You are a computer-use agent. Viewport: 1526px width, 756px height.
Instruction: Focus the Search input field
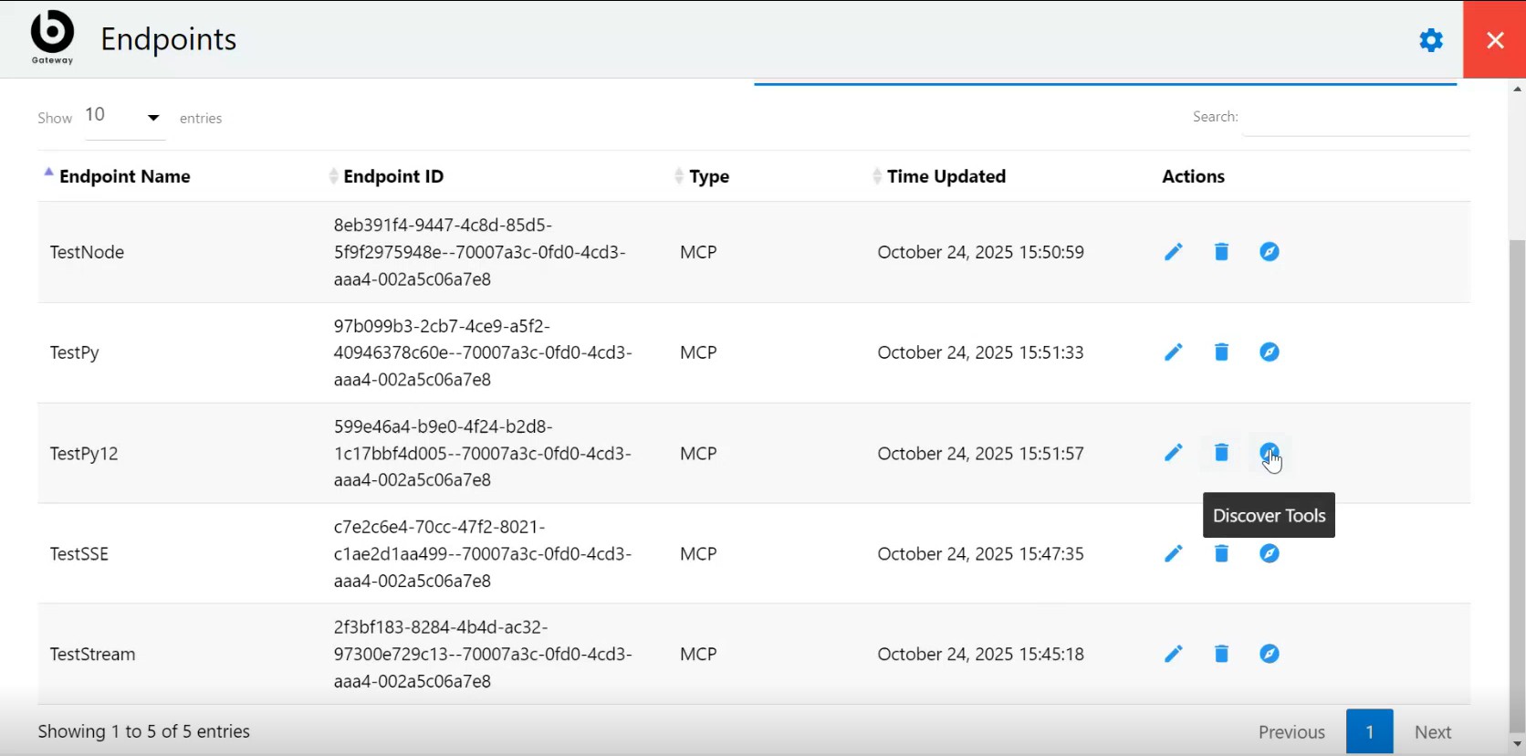[x=1356, y=117]
